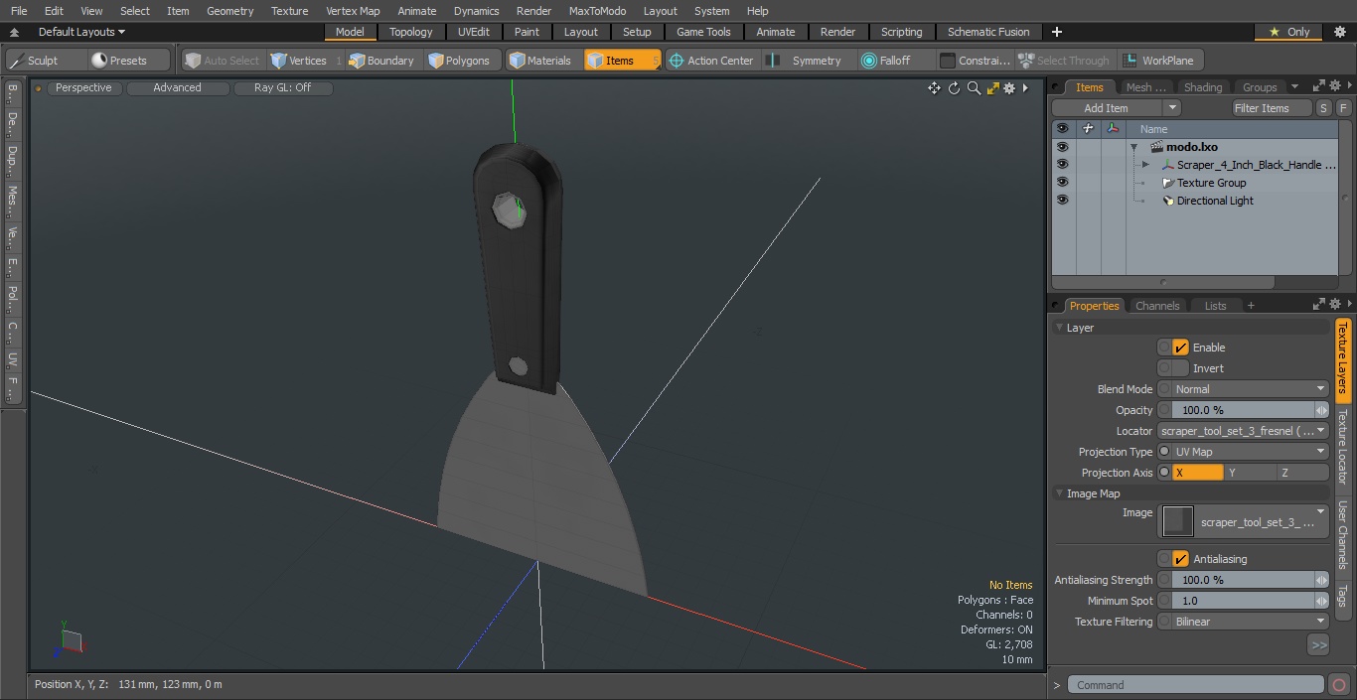Collapse the Image Map section
1357x700 pixels.
pos(1060,493)
